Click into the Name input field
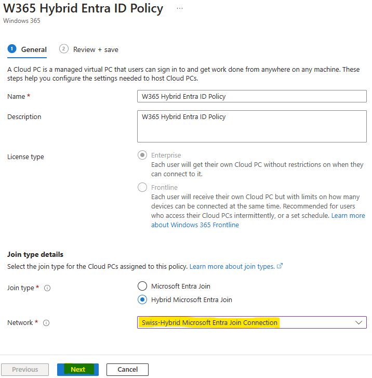Viewport: 372px width, 378px height. pyautogui.click(x=252, y=96)
